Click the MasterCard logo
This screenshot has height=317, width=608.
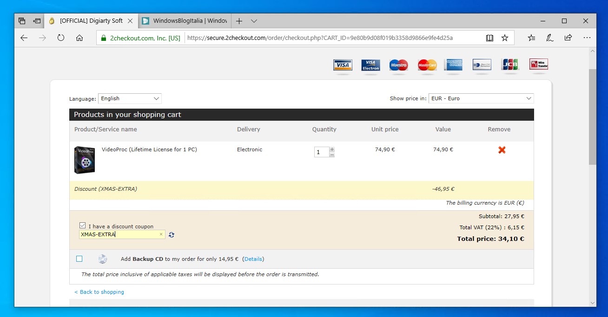click(x=427, y=65)
